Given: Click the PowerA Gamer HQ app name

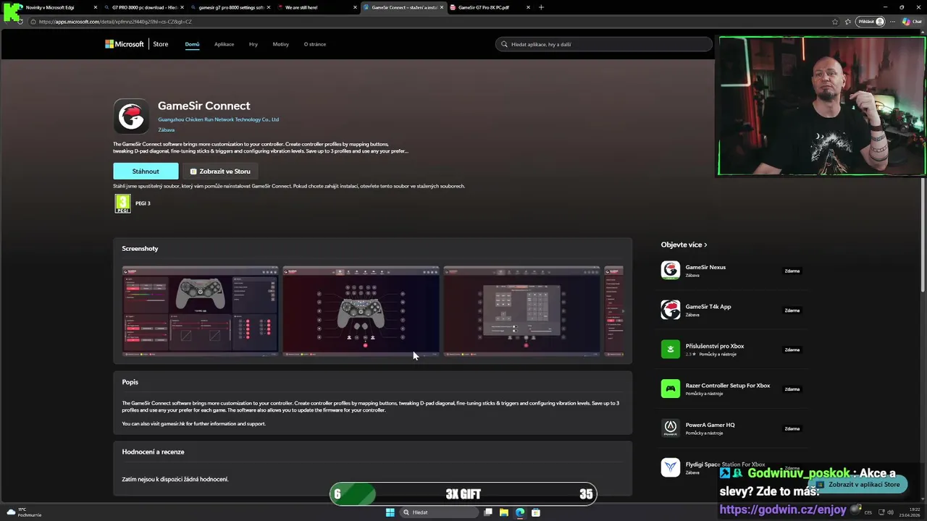Looking at the screenshot, I should pos(710,425).
